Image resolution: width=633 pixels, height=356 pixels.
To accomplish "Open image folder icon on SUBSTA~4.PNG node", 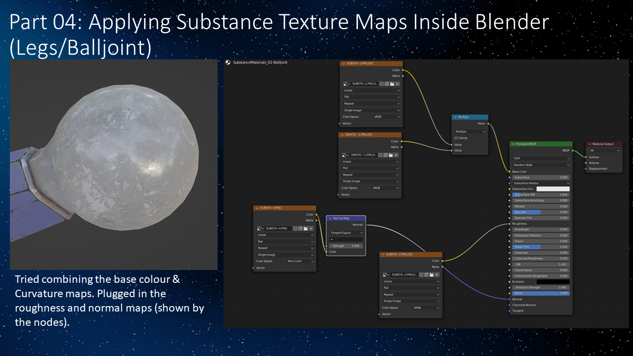I will click(306, 228).
